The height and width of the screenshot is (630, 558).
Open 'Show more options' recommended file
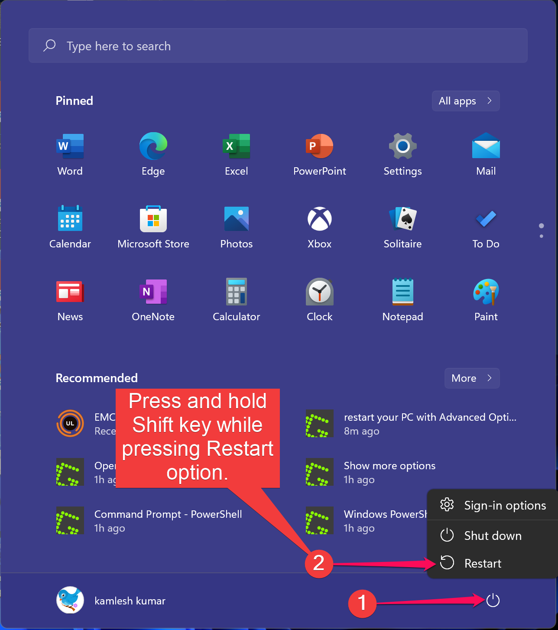coord(371,472)
